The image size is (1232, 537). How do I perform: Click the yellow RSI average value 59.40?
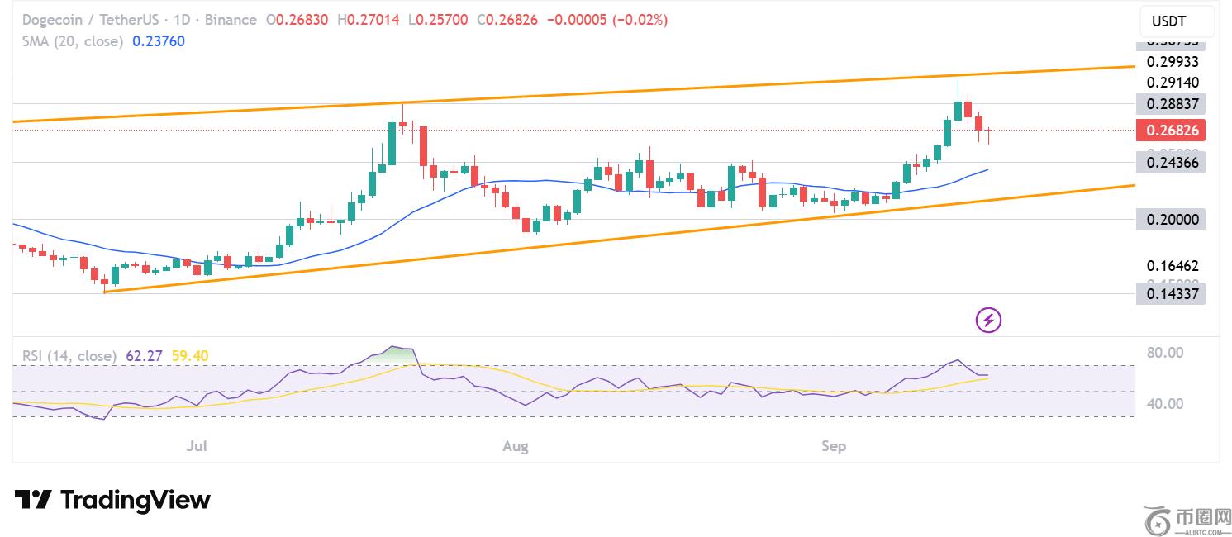tap(190, 356)
